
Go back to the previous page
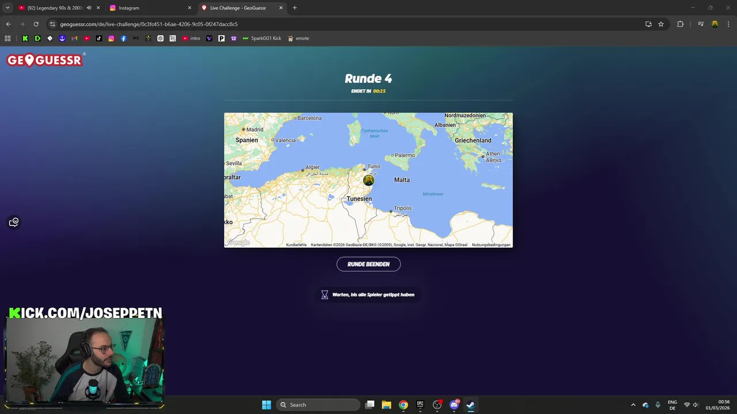point(8,24)
